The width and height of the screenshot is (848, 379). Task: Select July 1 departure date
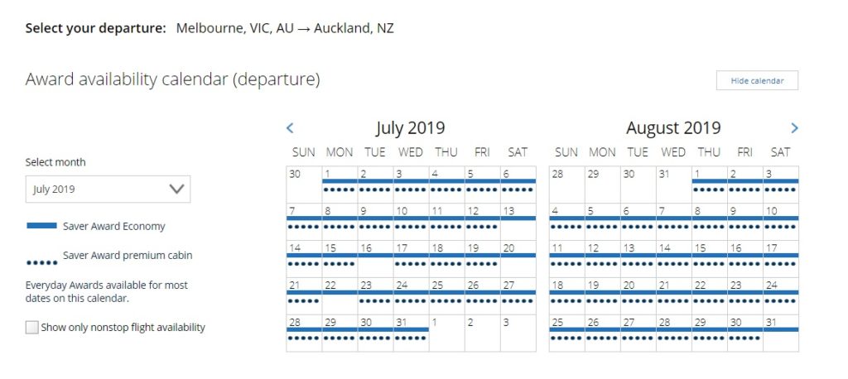340,185
